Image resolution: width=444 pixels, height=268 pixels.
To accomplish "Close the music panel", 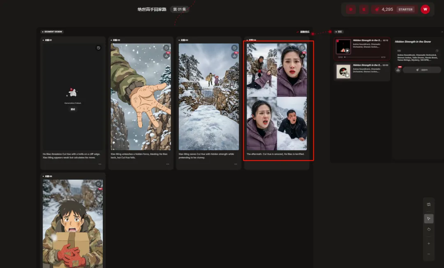I will pyautogui.click(x=442, y=32).
